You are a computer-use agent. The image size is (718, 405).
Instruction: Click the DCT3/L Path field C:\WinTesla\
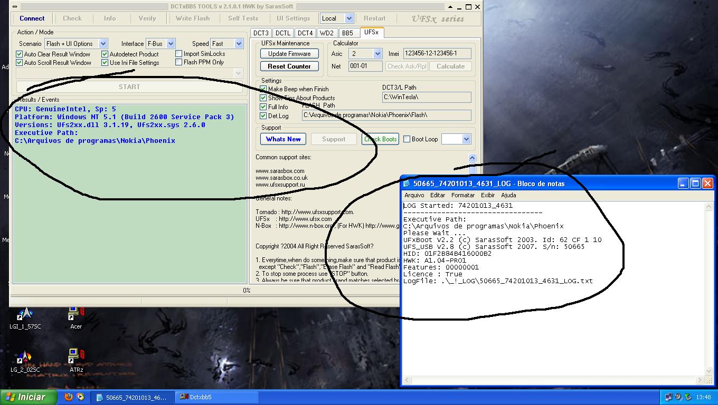pyautogui.click(x=427, y=97)
